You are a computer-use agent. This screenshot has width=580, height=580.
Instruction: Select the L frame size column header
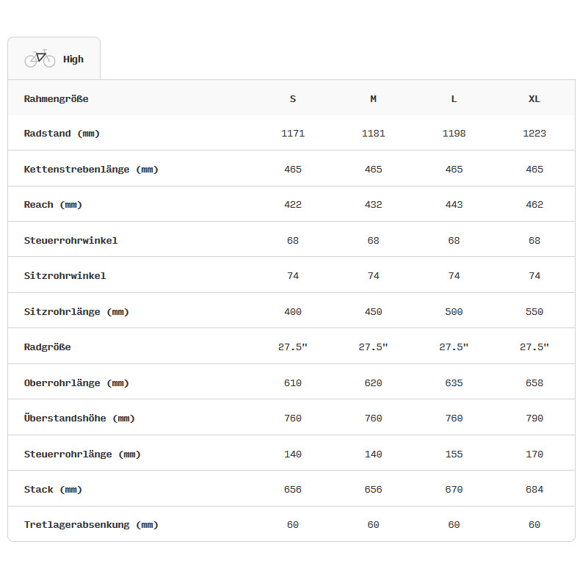[x=454, y=98]
